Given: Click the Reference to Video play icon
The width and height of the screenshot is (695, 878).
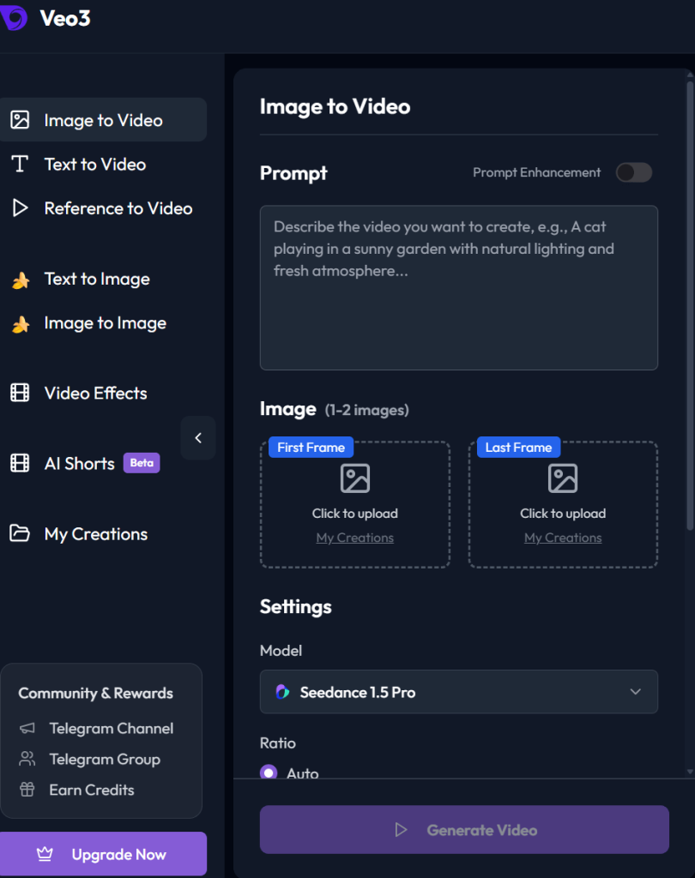Looking at the screenshot, I should click(20, 208).
